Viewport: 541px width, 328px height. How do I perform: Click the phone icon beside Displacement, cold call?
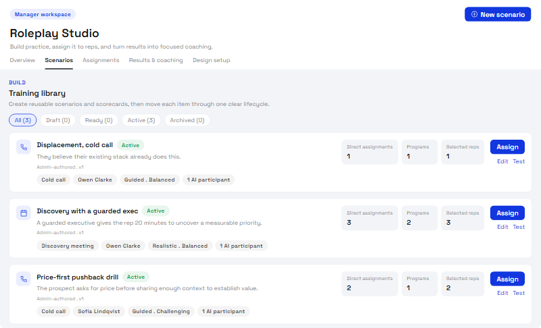pyautogui.click(x=24, y=147)
